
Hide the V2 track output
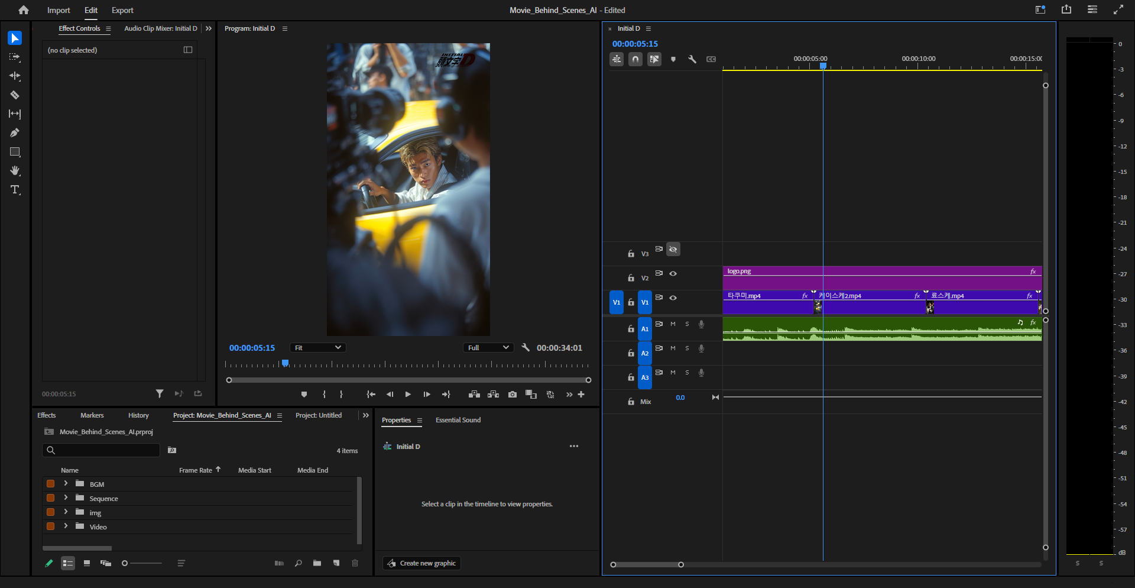pos(673,273)
